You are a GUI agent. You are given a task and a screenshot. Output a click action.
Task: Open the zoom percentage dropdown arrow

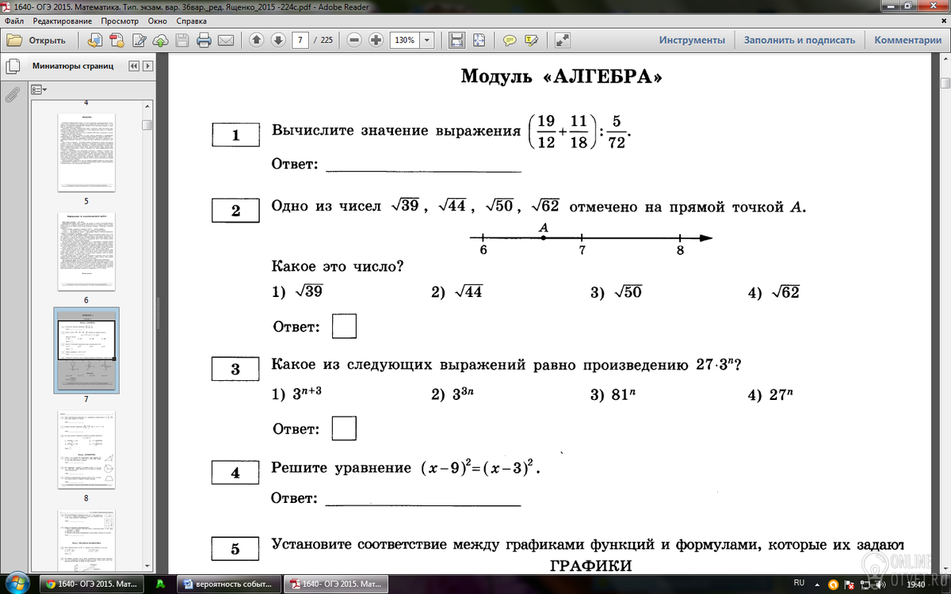click(x=427, y=40)
